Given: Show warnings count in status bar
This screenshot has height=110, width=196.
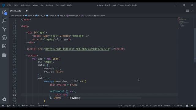Looking at the screenshot, I should coord(9,105).
